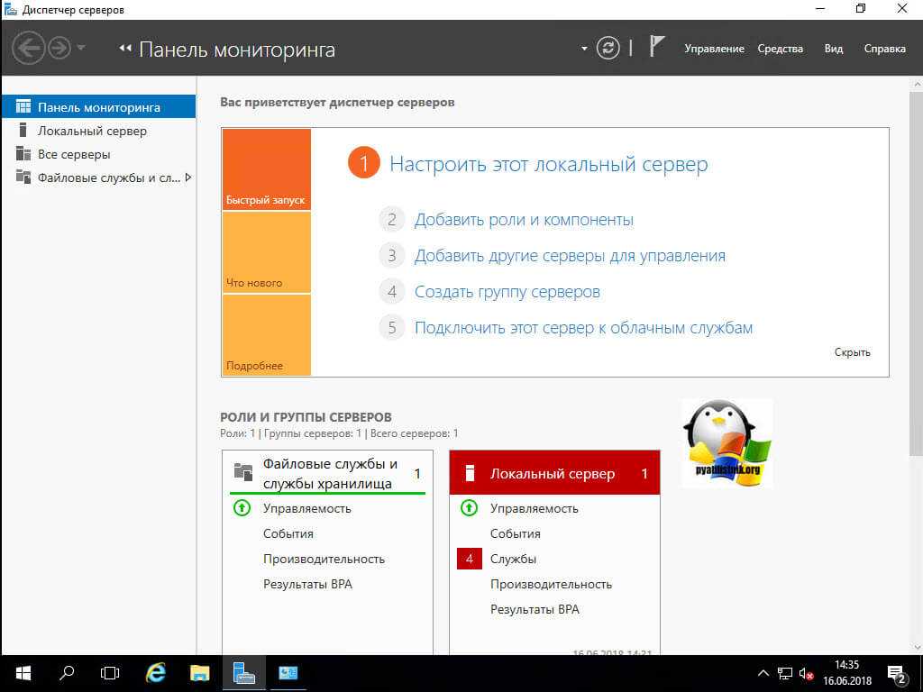Select the Что нового orange tile
The height and width of the screenshot is (692, 923).
pyautogui.click(x=266, y=252)
